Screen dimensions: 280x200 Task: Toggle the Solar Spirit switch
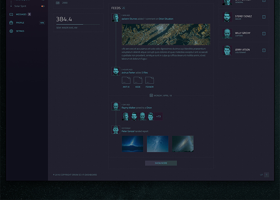pyautogui.click(x=43, y=6)
